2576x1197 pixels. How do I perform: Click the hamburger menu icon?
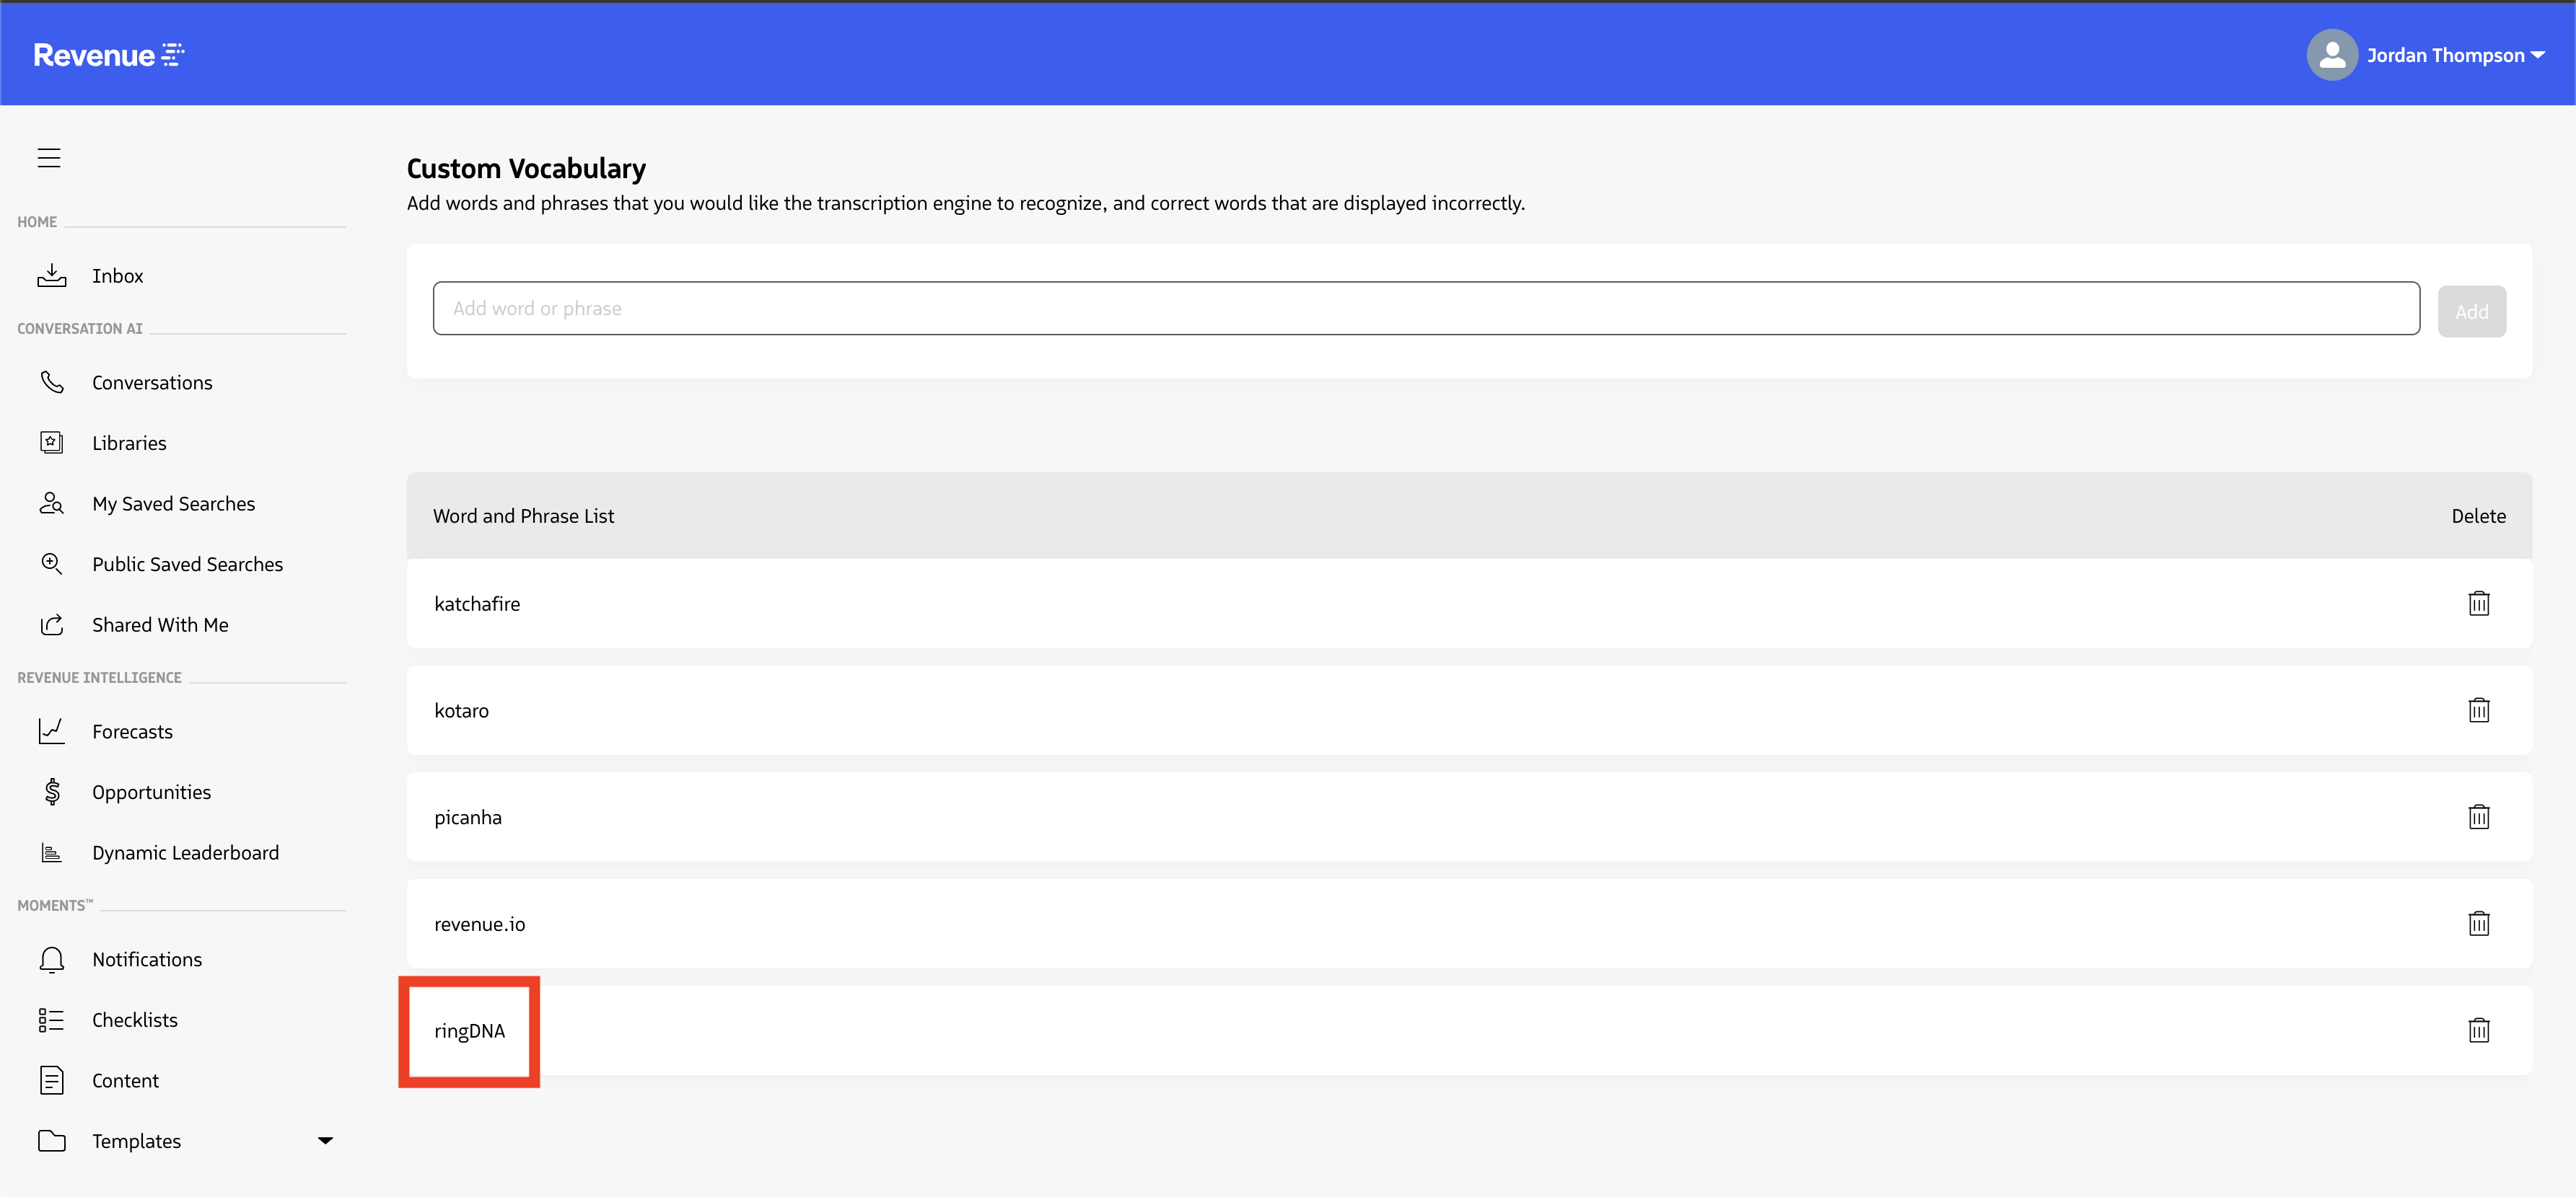49,158
